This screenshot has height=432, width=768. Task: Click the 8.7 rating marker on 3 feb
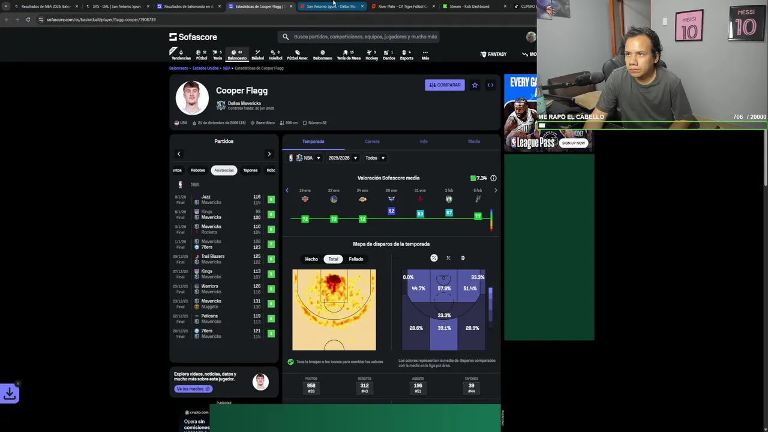449,213
